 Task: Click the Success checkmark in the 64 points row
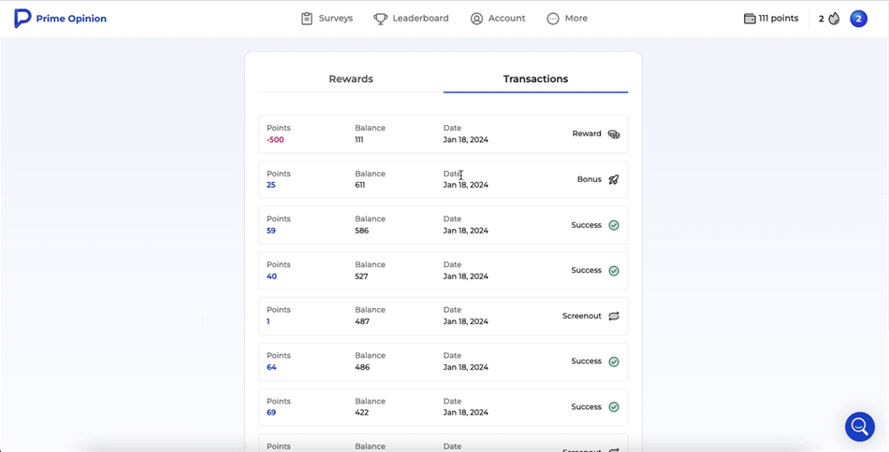tap(614, 361)
